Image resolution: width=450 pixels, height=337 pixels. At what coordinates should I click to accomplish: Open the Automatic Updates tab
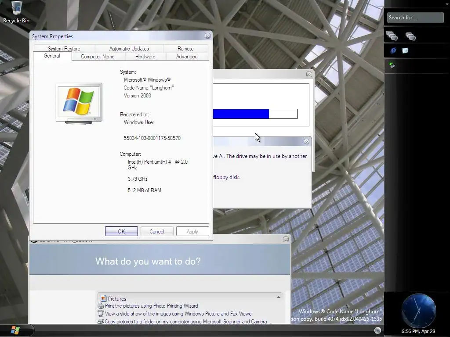129,48
